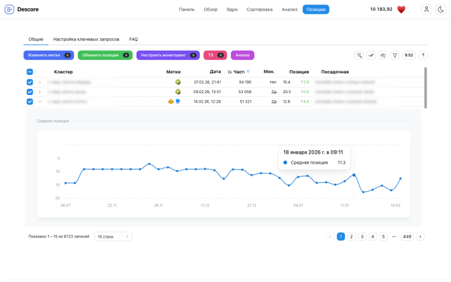This screenshot has width=451, height=282.
Task: Collapse the expanded third cluster row
Action: [x=39, y=101]
